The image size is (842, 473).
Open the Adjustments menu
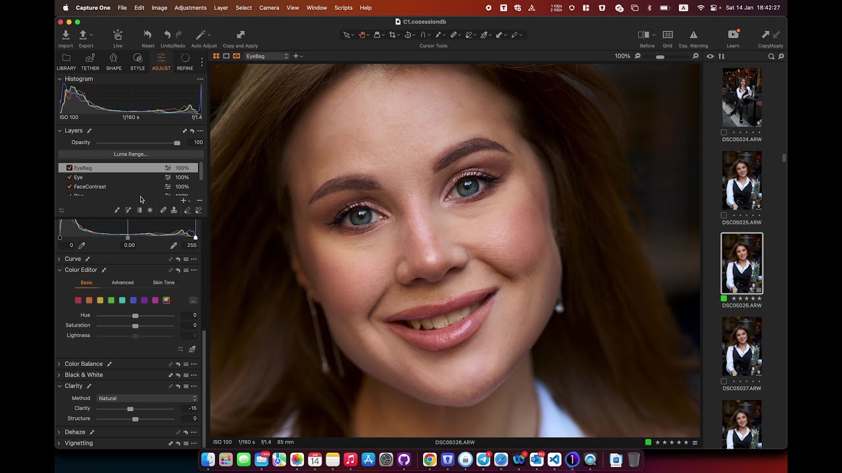(191, 8)
